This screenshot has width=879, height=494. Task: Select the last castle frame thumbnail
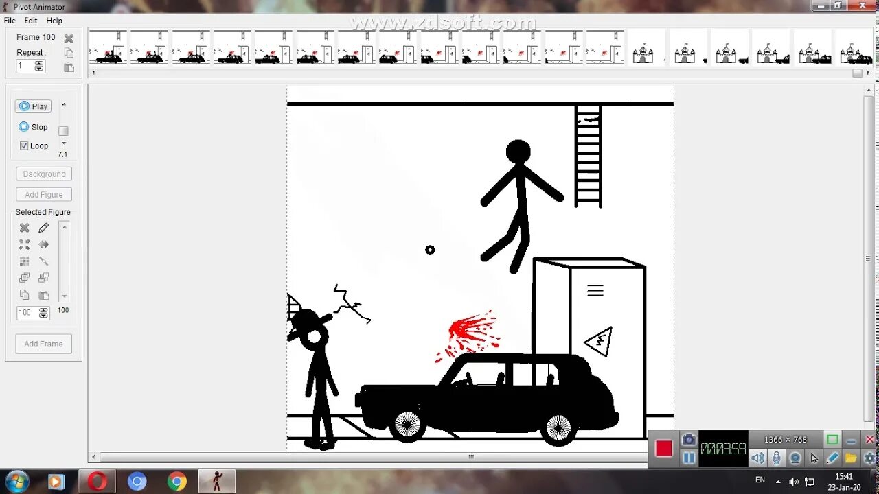(854, 47)
